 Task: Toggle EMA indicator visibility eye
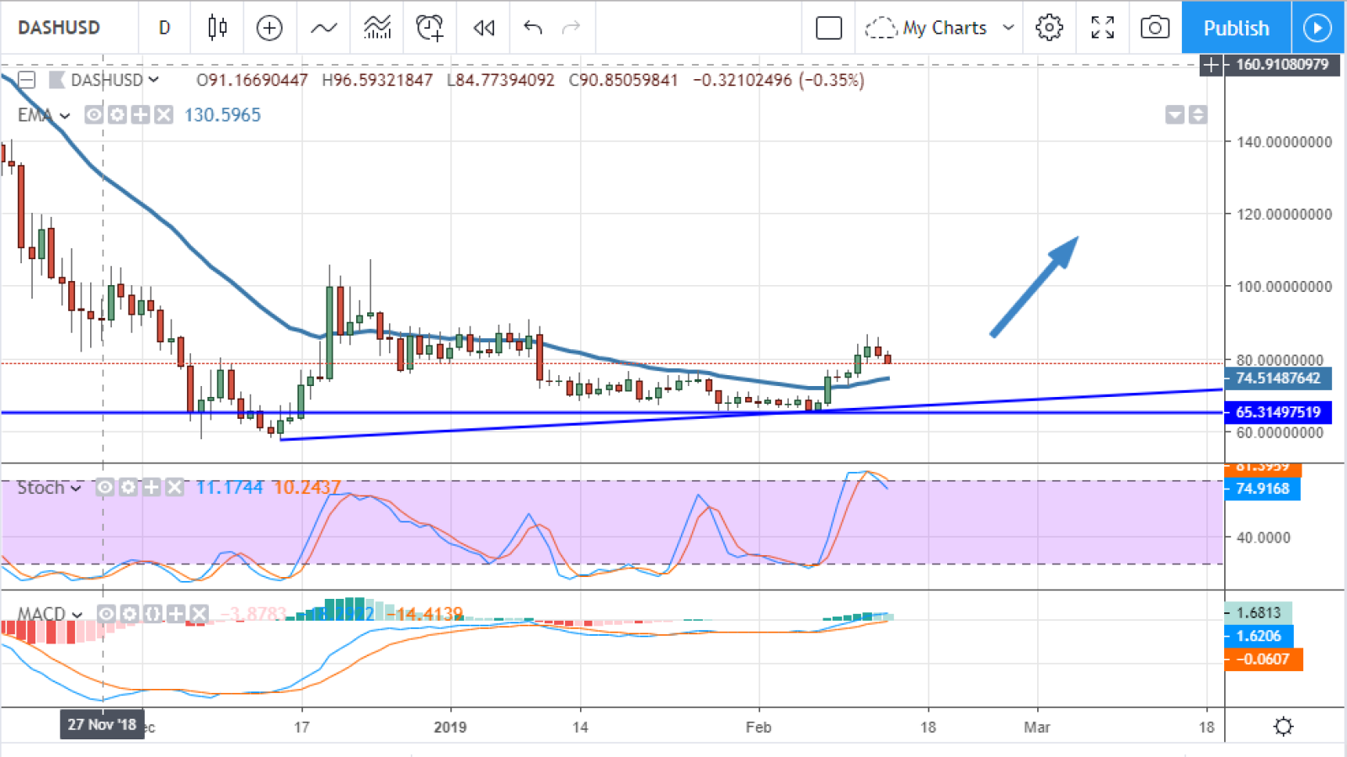click(94, 114)
